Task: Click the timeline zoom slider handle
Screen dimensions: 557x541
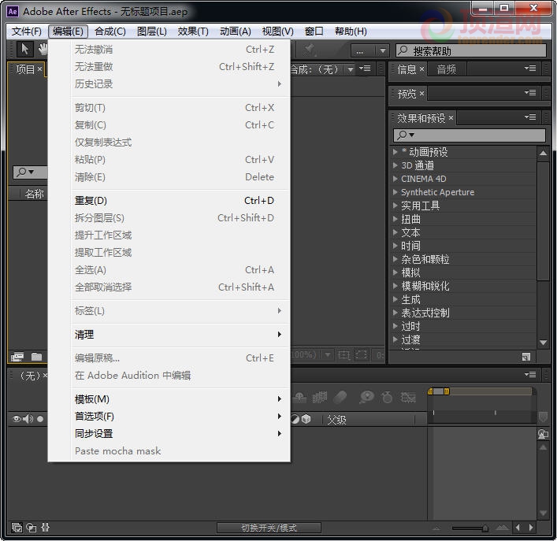Action: click(485, 528)
